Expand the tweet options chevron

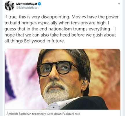(x=119, y=3)
